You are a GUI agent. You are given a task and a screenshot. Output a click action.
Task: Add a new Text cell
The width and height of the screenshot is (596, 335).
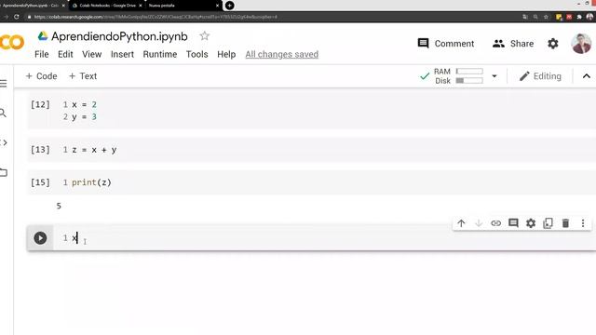click(83, 76)
